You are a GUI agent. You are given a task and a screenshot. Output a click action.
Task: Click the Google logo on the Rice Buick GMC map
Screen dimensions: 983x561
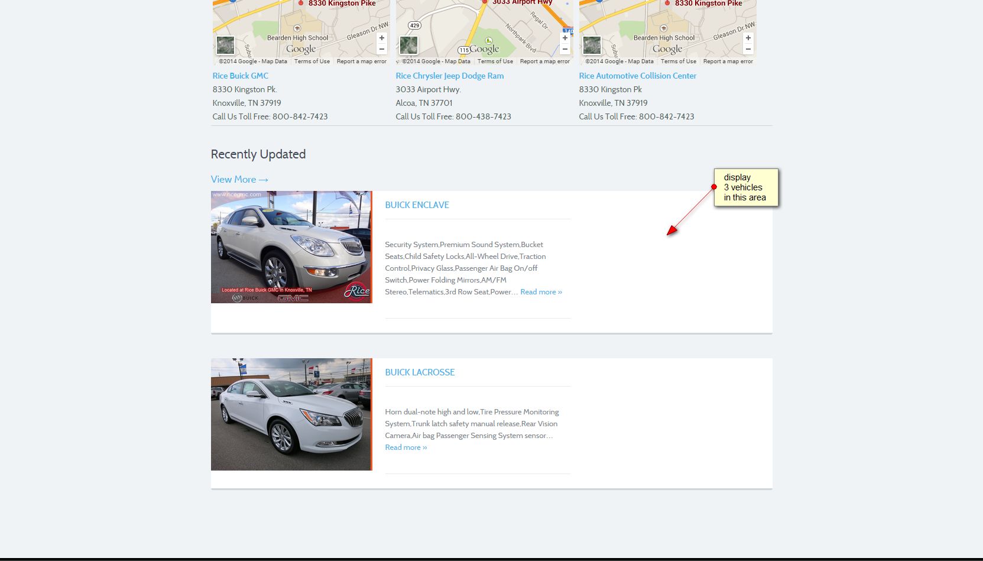(301, 49)
